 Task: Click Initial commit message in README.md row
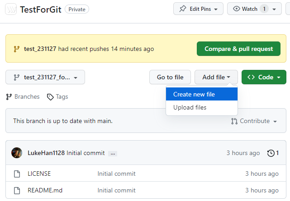tap(117, 190)
